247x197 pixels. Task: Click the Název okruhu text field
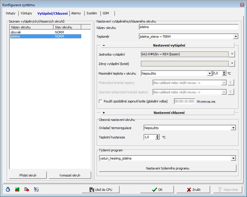pyautogui.click(x=189, y=27)
